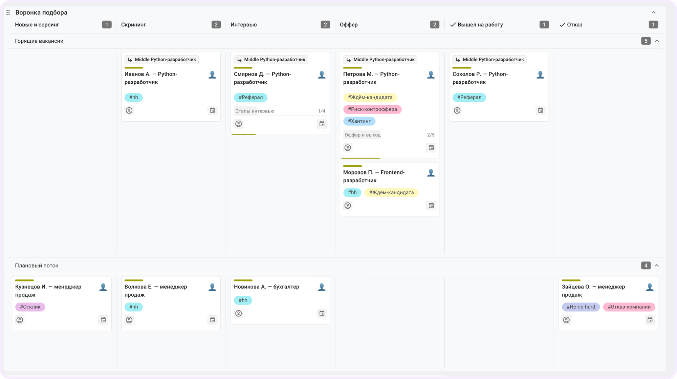Click avatar on Новикова А. card
Viewport: 677px width, 379px height.
coord(322,287)
